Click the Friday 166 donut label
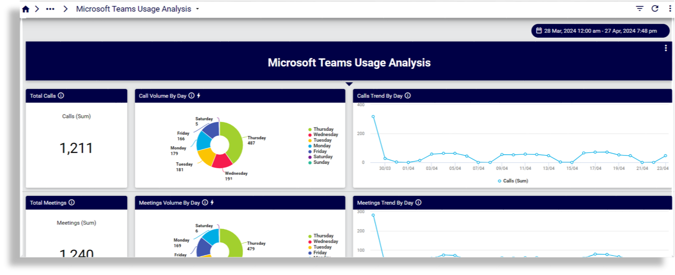Image resolution: width=675 pixels, height=275 pixels. (x=183, y=136)
